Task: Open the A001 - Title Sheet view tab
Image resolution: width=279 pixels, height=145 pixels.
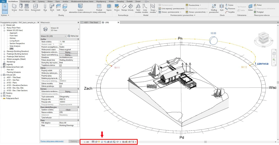Action: point(91,22)
